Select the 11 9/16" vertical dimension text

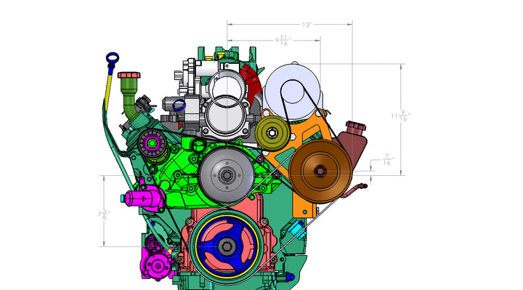[400, 116]
